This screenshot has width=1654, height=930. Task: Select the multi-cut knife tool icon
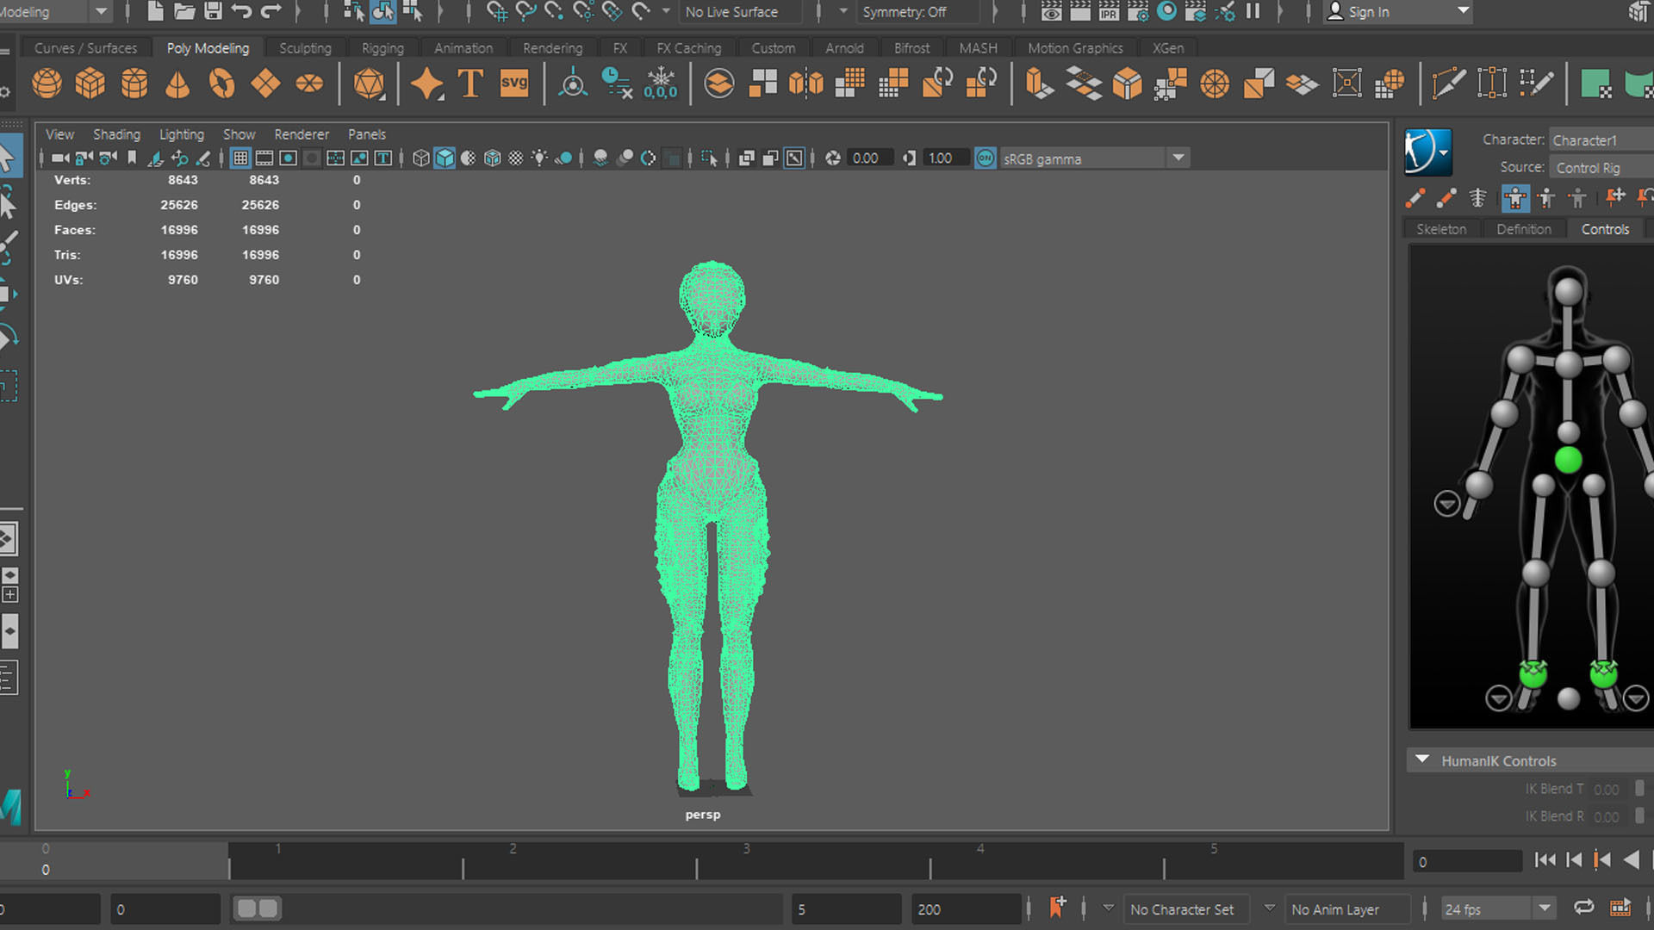(x=1448, y=84)
